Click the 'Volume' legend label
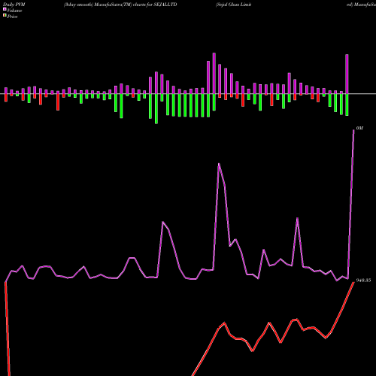 (14, 11)
